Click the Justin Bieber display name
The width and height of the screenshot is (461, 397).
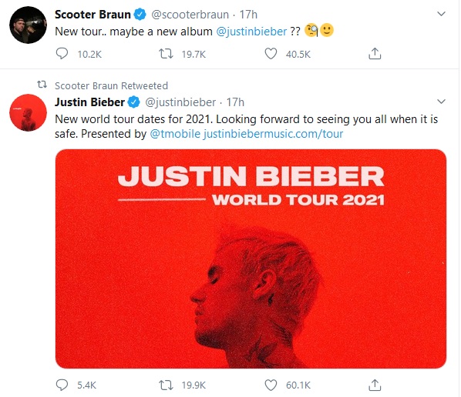coord(89,102)
